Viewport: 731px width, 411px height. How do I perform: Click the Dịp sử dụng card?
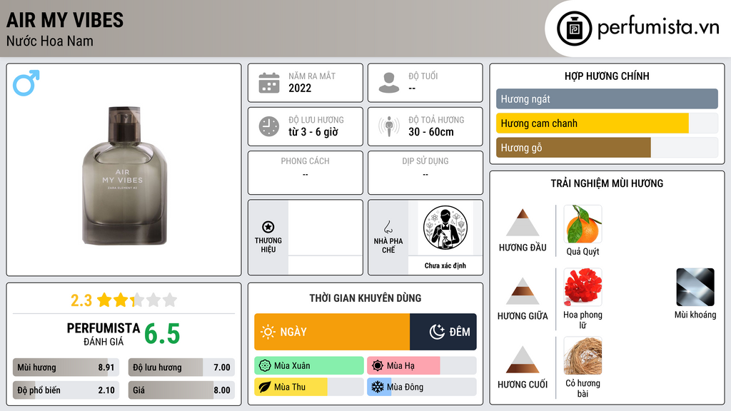pyautogui.click(x=425, y=173)
